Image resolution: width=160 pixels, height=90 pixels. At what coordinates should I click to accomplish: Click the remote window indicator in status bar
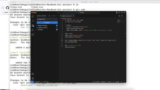32,82
